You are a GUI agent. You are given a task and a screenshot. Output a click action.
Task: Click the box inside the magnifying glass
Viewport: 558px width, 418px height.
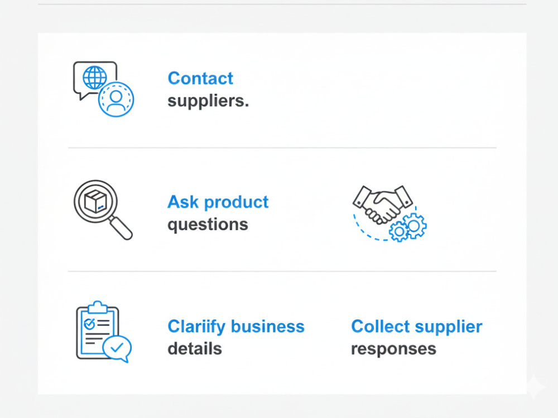95,201
